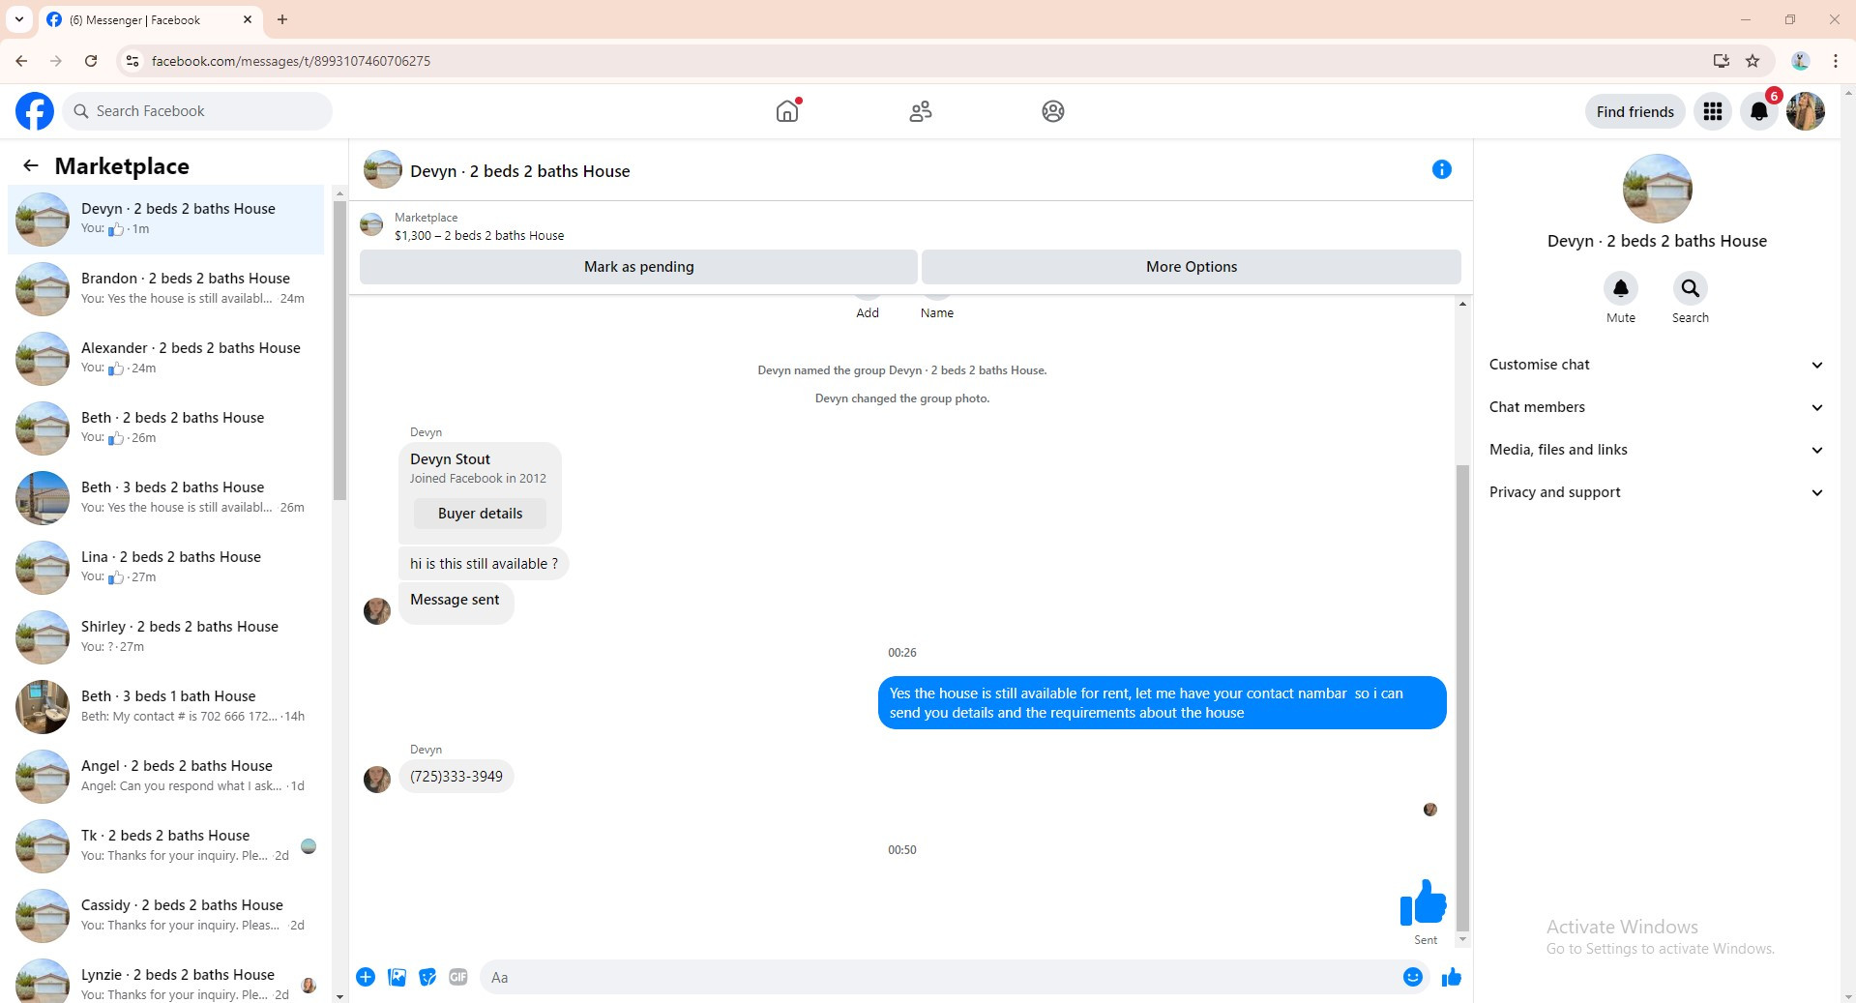The image size is (1856, 1003).
Task: Click the Facebook logo icon
Action: coord(35,111)
